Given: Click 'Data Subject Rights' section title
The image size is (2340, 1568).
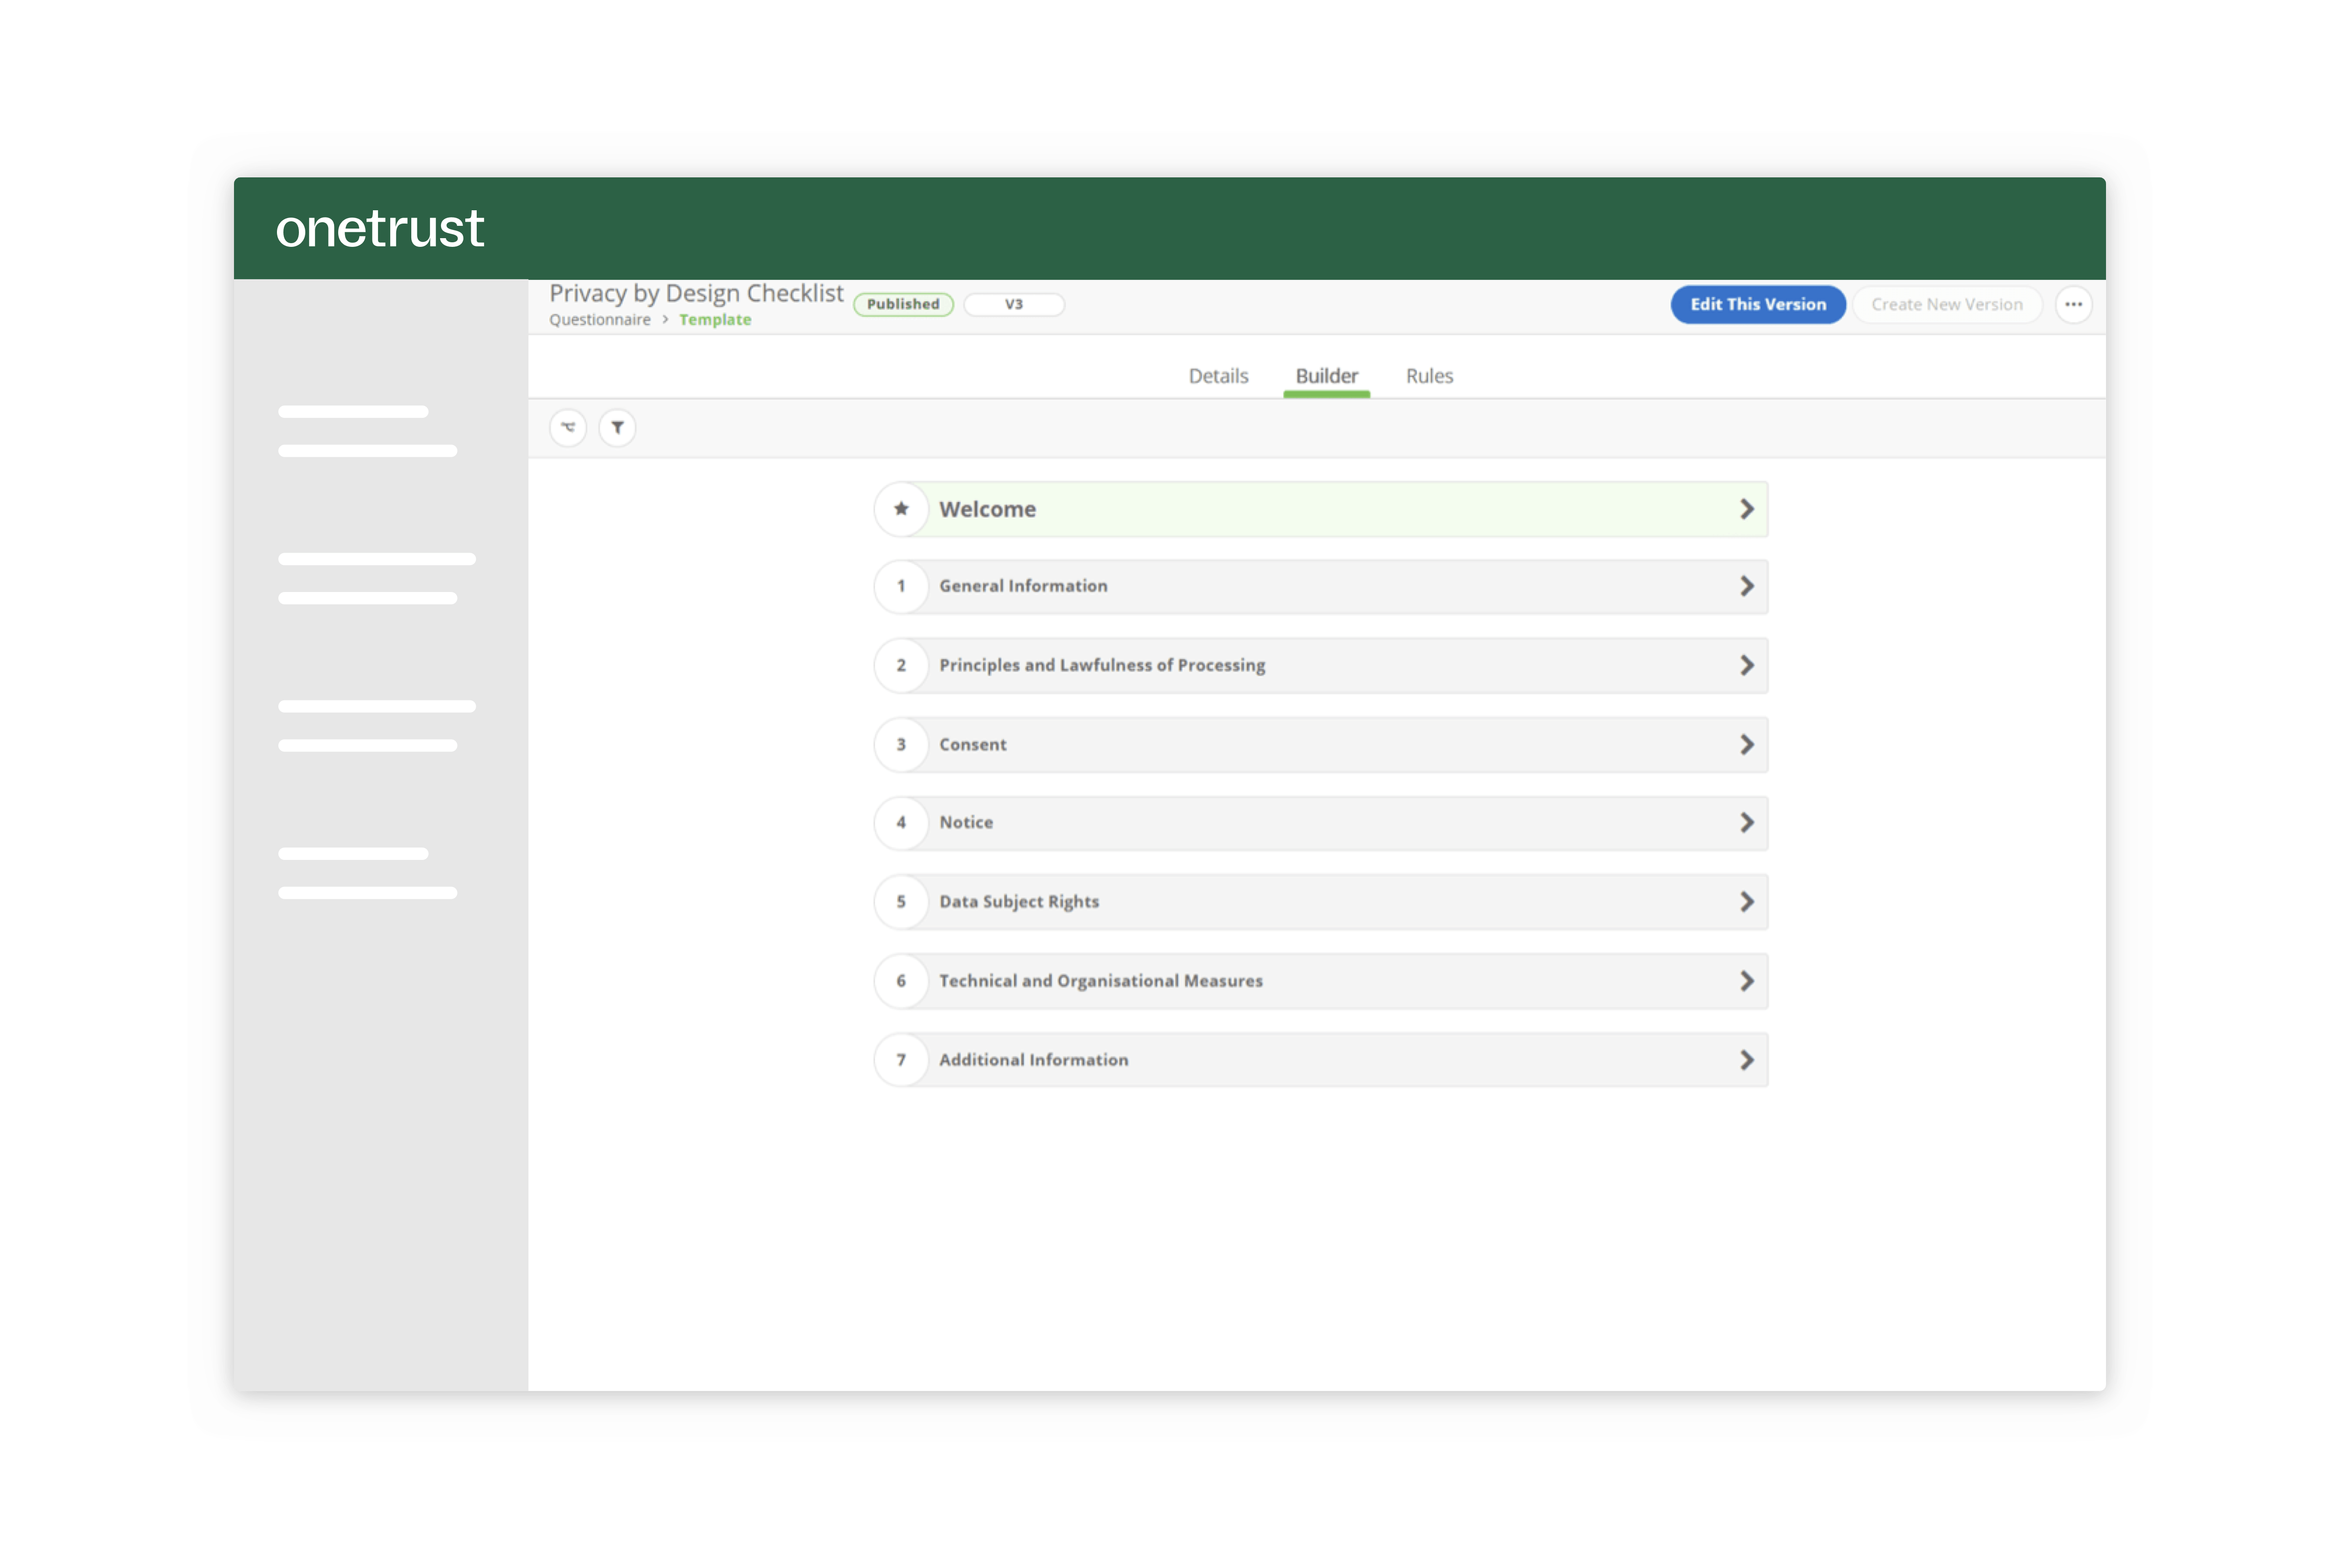Looking at the screenshot, I should (x=1019, y=901).
